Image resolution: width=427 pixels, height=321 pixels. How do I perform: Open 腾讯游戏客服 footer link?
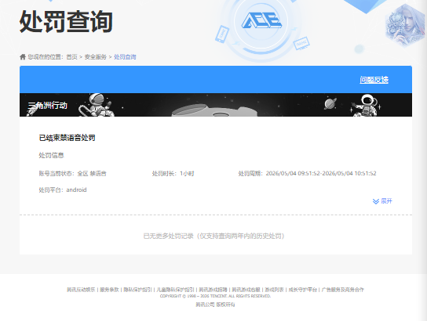tap(246, 290)
